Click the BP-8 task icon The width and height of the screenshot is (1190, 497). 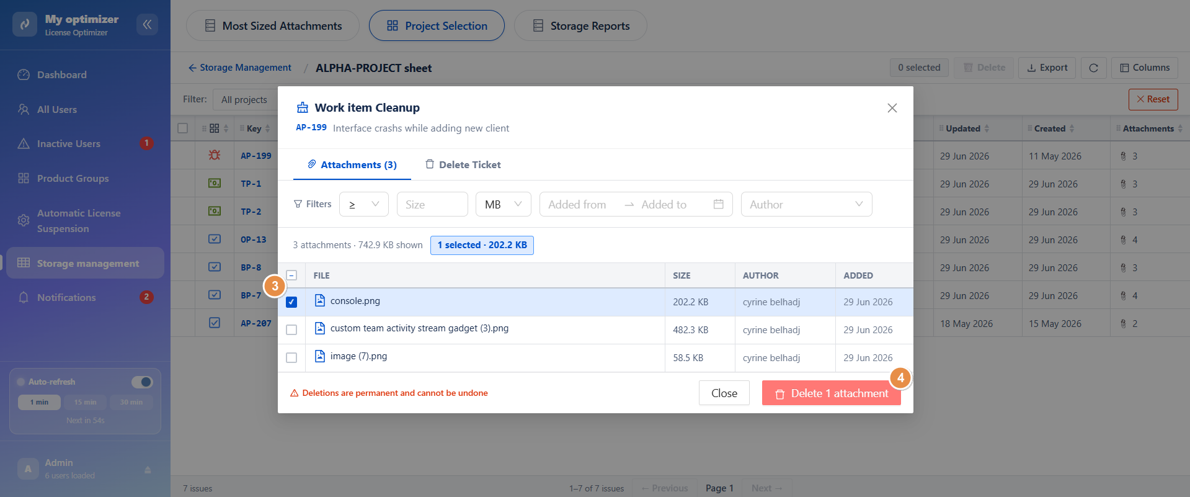tap(215, 267)
